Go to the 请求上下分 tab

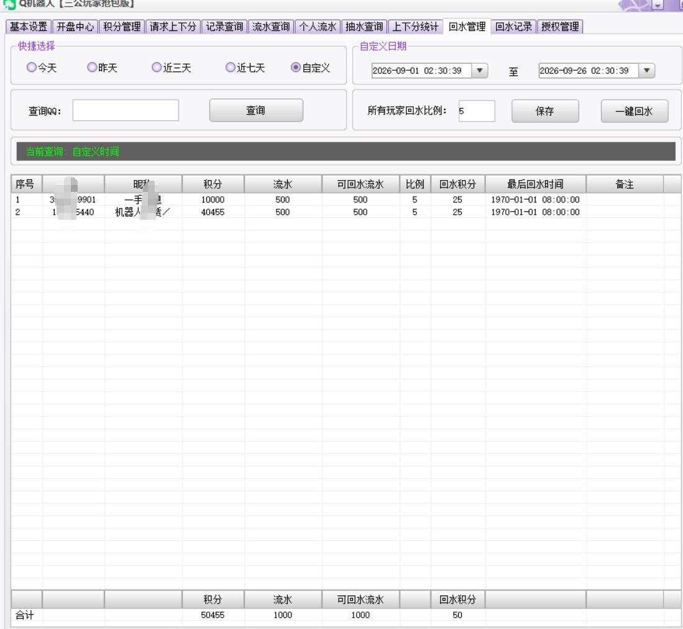tap(173, 27)
